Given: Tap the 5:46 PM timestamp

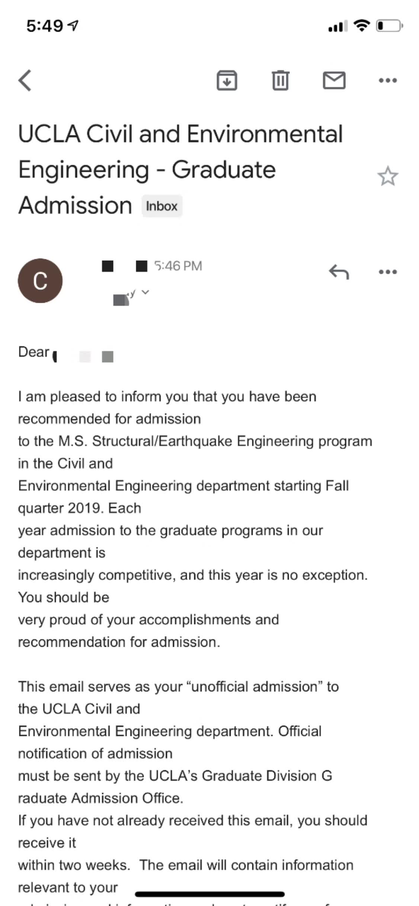Looking at the screenshot, I should [178, 266].
